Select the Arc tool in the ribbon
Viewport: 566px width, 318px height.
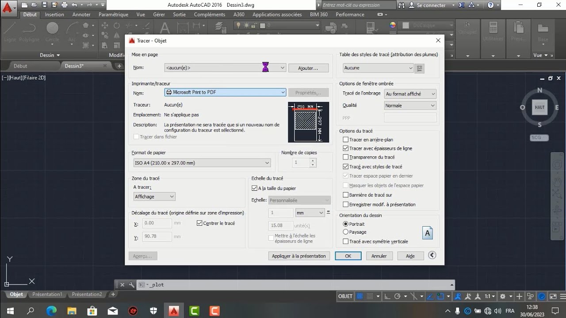pyautogui.click(x=72, y=32)
